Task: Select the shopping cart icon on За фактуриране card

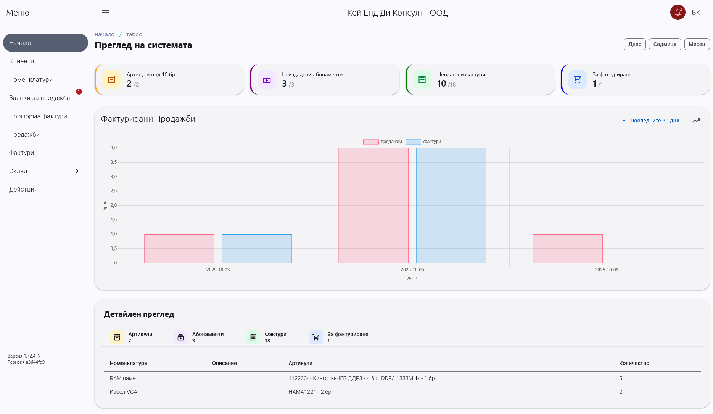Action: pos(577,79)
